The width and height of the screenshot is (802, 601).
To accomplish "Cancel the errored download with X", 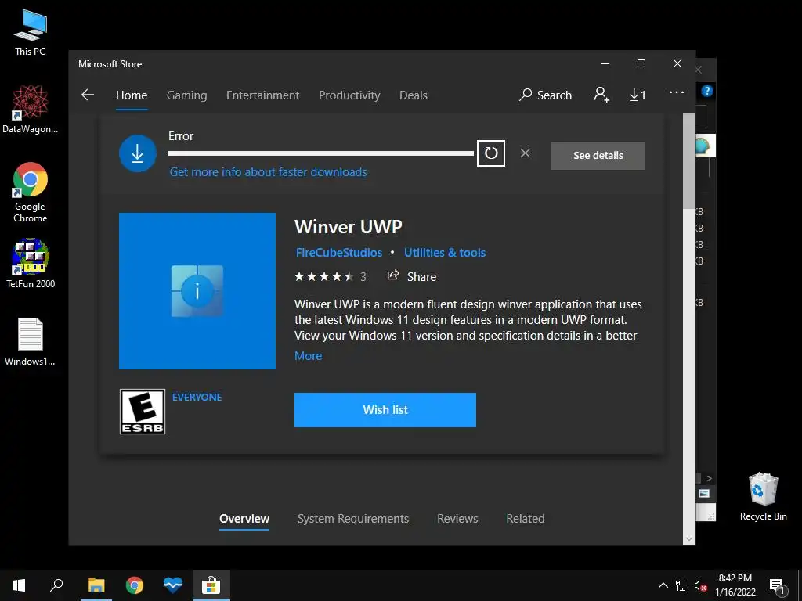I will 526,153.
